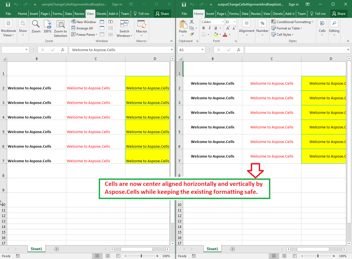Image resolution: width=352 pixels, height=259 pixels.
Task: Click Sign in on the sample workbook window
Action: [x=117, y=4]
